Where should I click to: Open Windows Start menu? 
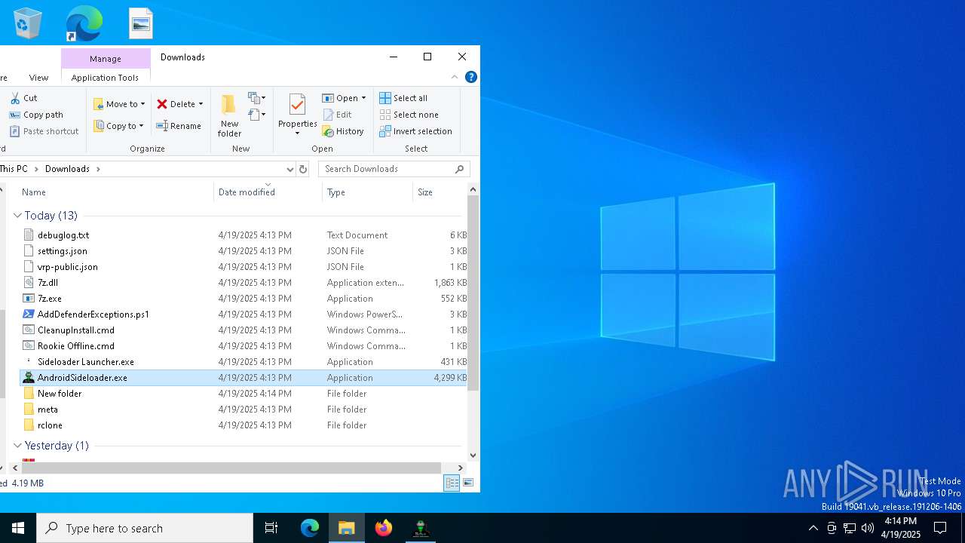(x=18, y=528)
